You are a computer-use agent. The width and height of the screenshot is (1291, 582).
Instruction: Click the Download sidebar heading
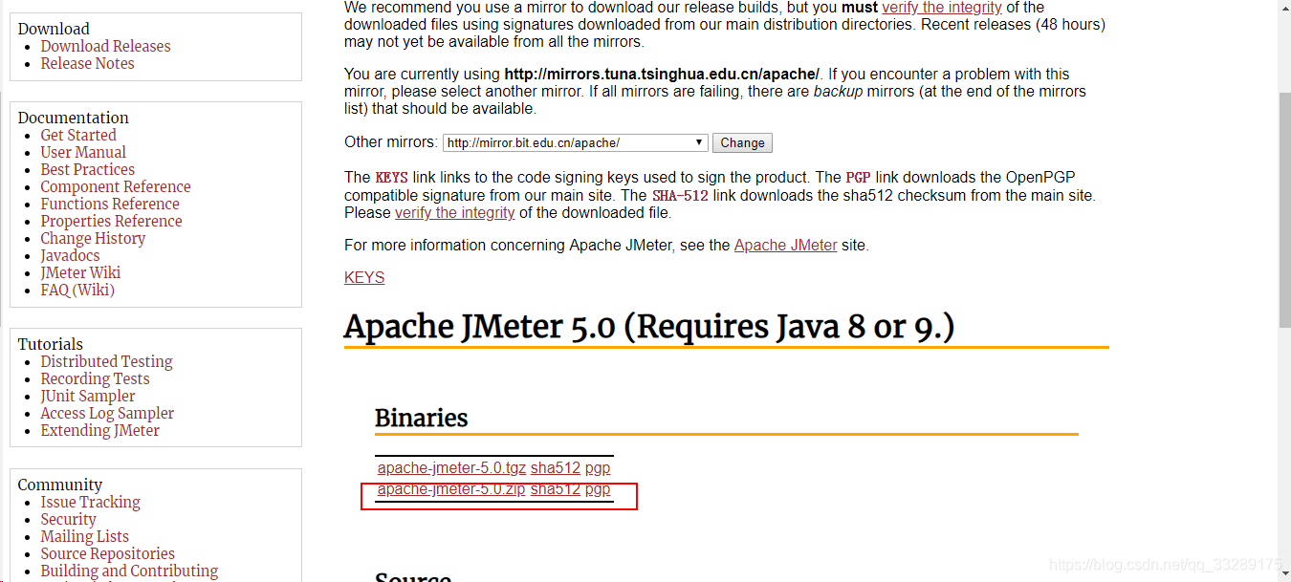click(54, 29)
